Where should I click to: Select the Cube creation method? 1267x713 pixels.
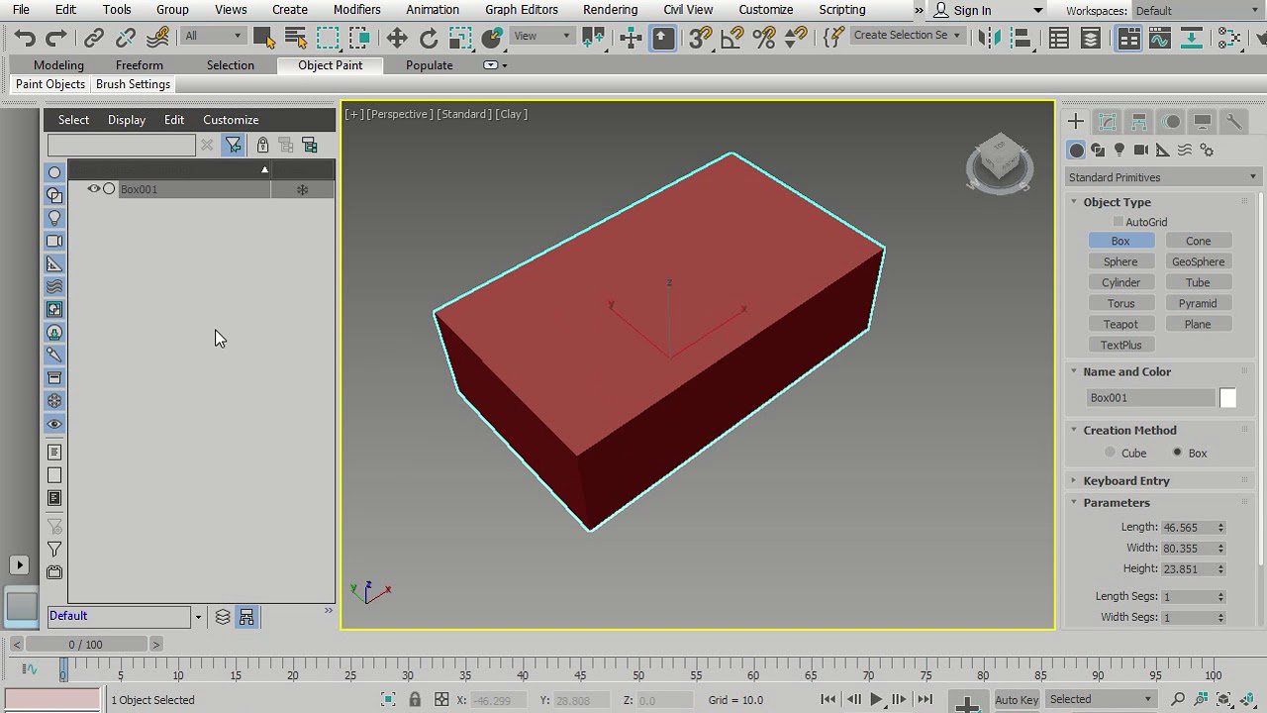click(x=1110, y=453)
